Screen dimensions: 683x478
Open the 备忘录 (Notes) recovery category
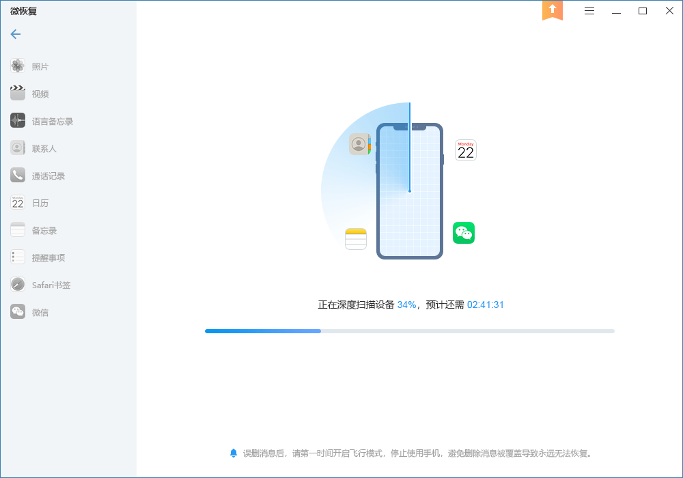(x=34, y=229)
